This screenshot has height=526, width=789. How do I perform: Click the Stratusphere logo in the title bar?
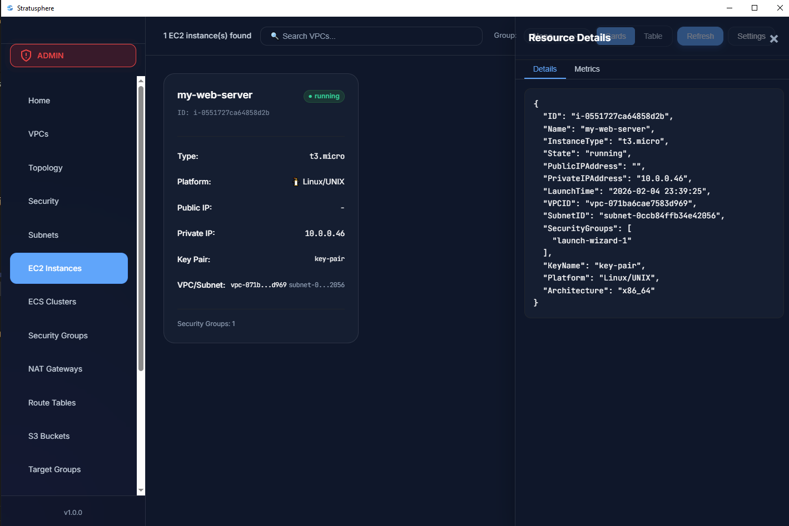pos(9,8)
